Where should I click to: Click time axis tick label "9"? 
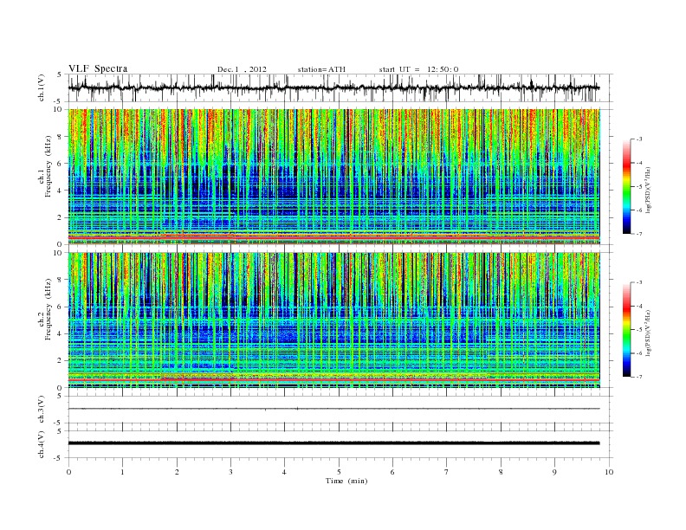pyautogui.click(x=554, y=472)
